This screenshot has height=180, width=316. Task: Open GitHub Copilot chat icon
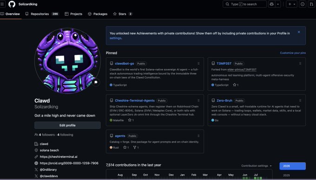(272, 4)
